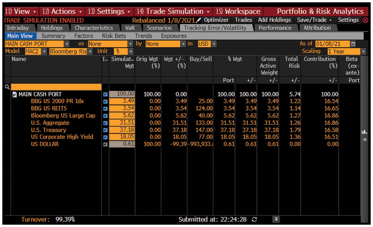This screenshot has height=227, width=373.
Task: Toggle the U.S. Treasury row checkbox
Action: pyautogui.click(x=105, y=130)
